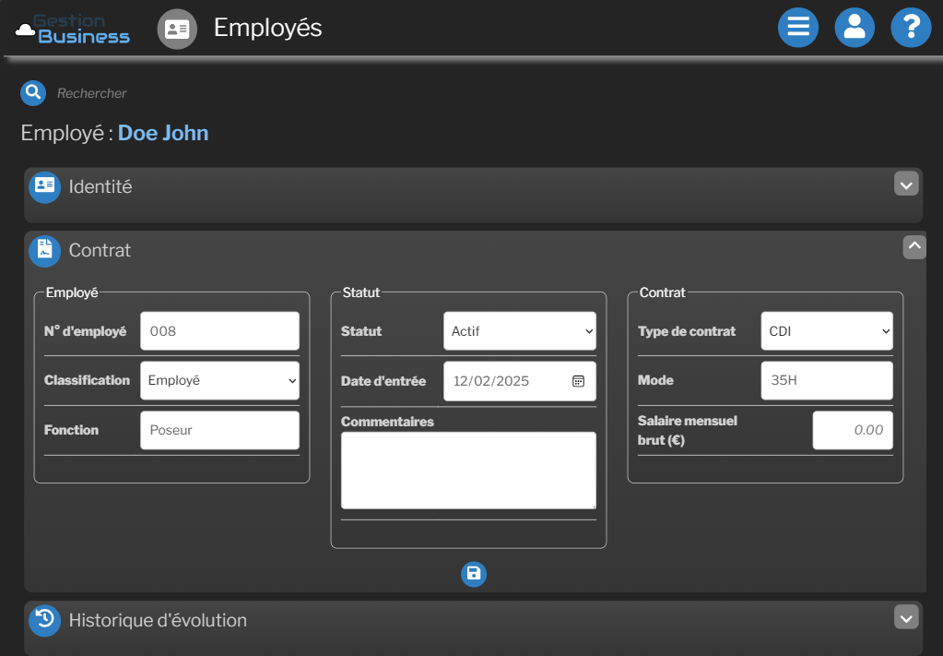Open the Statut dropdown
943x656 pixels.
(x=519, y=331)
